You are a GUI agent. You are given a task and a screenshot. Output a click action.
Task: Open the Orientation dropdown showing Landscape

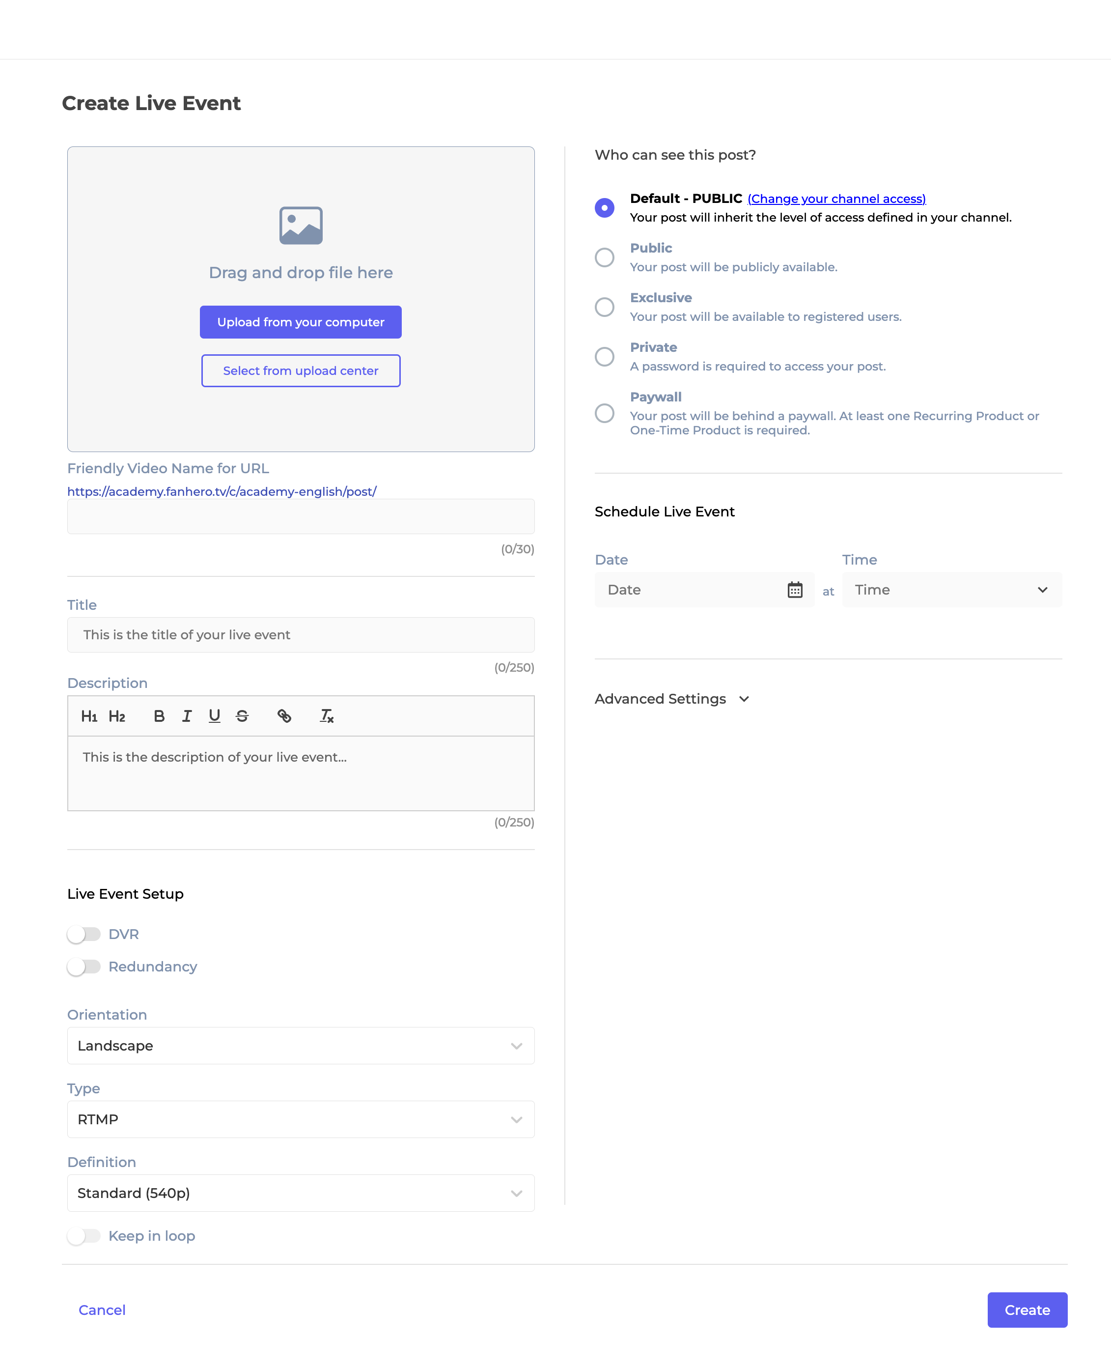click(x=301, y=1046)
